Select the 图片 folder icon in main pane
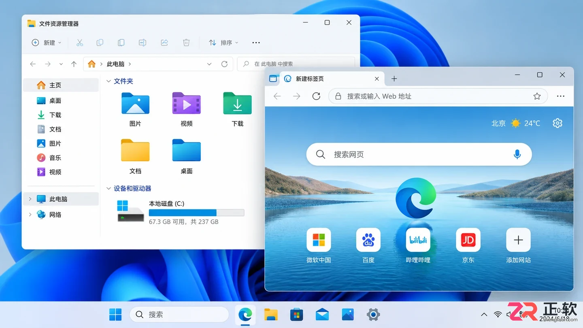The height and width of the screenshot is (328, 583). pyautogui.click(x=135, y=104)
